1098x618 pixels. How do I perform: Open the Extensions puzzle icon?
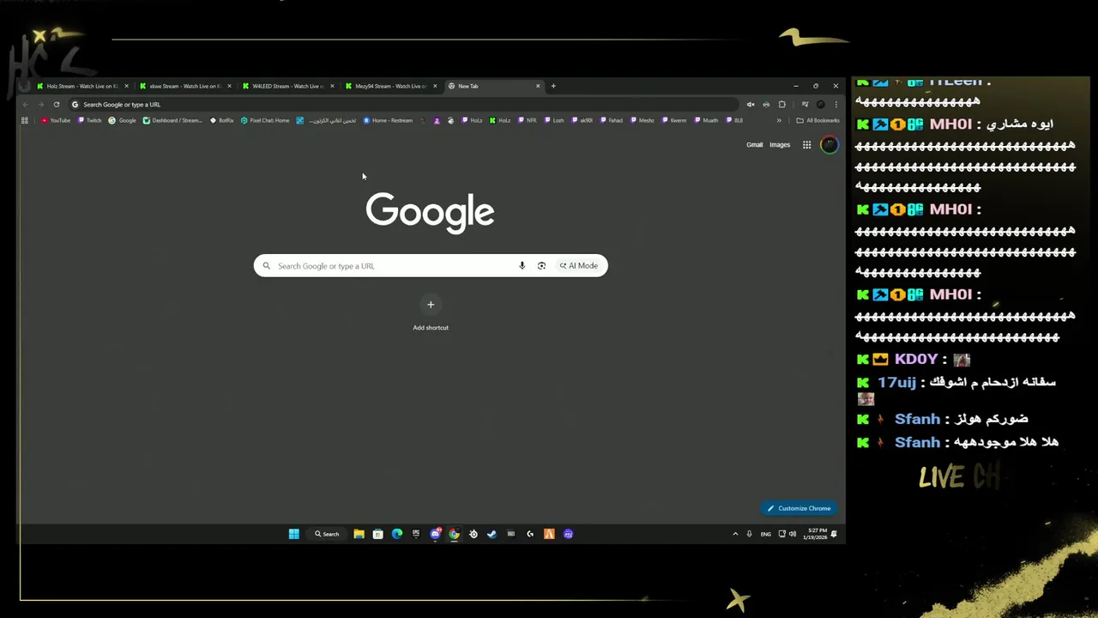click(781, 105)
